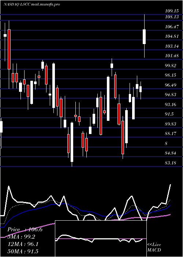Select the 99.82 price axis label
Viewport: 183px width, 257px height.
(x=171, y=66)
